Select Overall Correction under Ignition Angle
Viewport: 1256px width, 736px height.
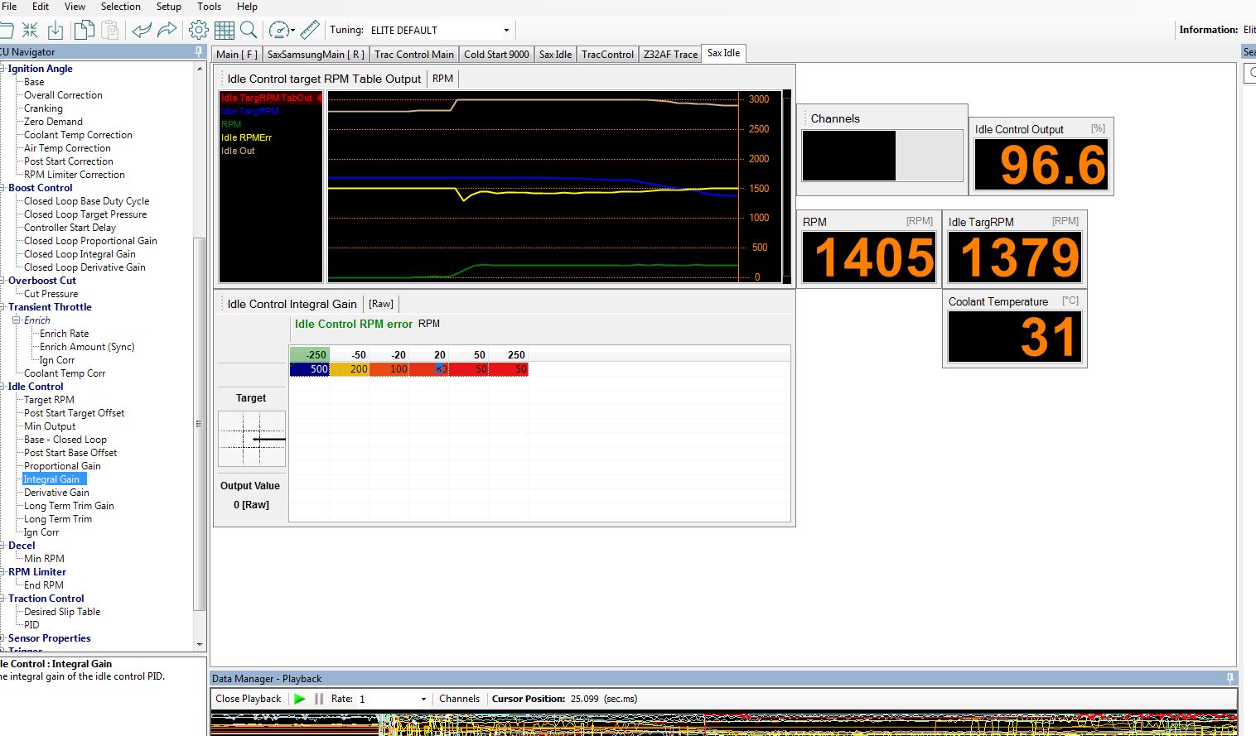click(63, 95)
